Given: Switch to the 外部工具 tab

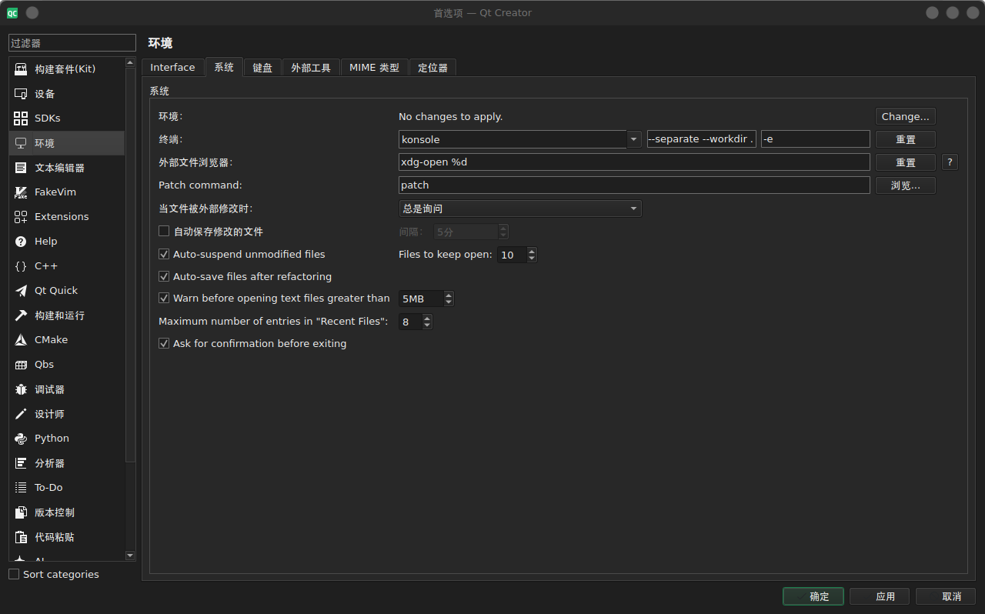Looking at the screenshot, I should click(x=311, y=68).
